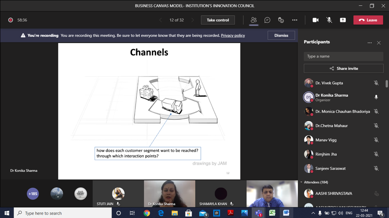The height and width of the screenshot is (218, 389).
Task: Click muted mic icon of Sanjeev Saraswat
Action: [376, 168]
